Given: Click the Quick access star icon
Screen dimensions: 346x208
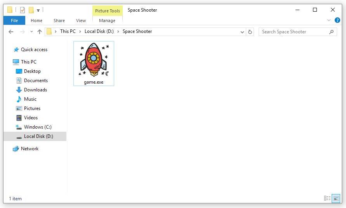Looking at the screenshot, I should 16,50.
